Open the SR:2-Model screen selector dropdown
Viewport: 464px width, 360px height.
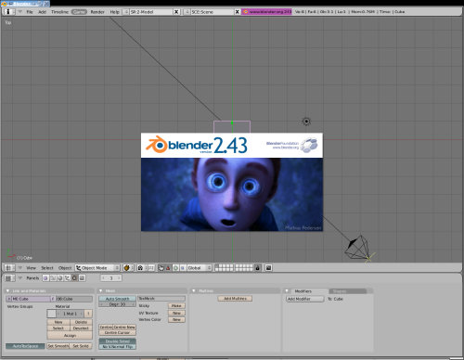(148, 12)
